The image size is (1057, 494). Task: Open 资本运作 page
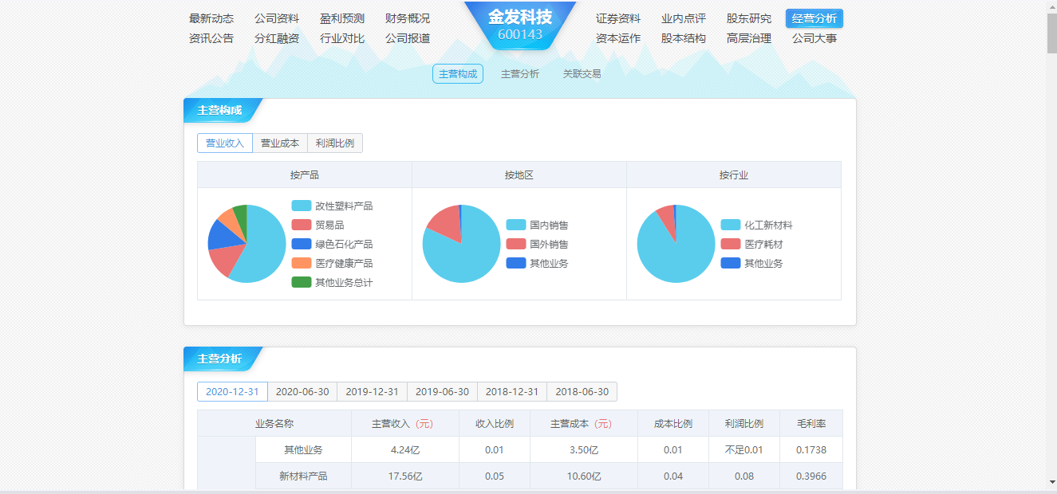[618, 37]
